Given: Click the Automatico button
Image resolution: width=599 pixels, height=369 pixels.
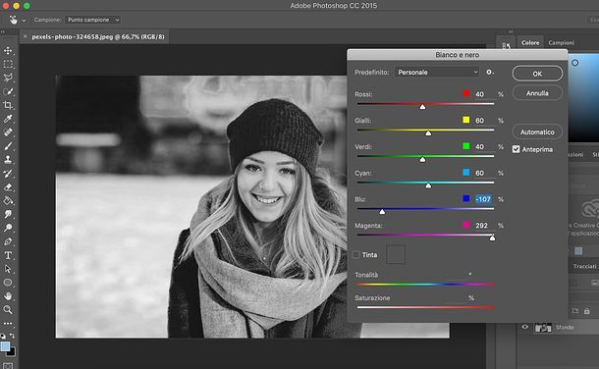Looking at the screenshot, I should click(x=537, y=132).
